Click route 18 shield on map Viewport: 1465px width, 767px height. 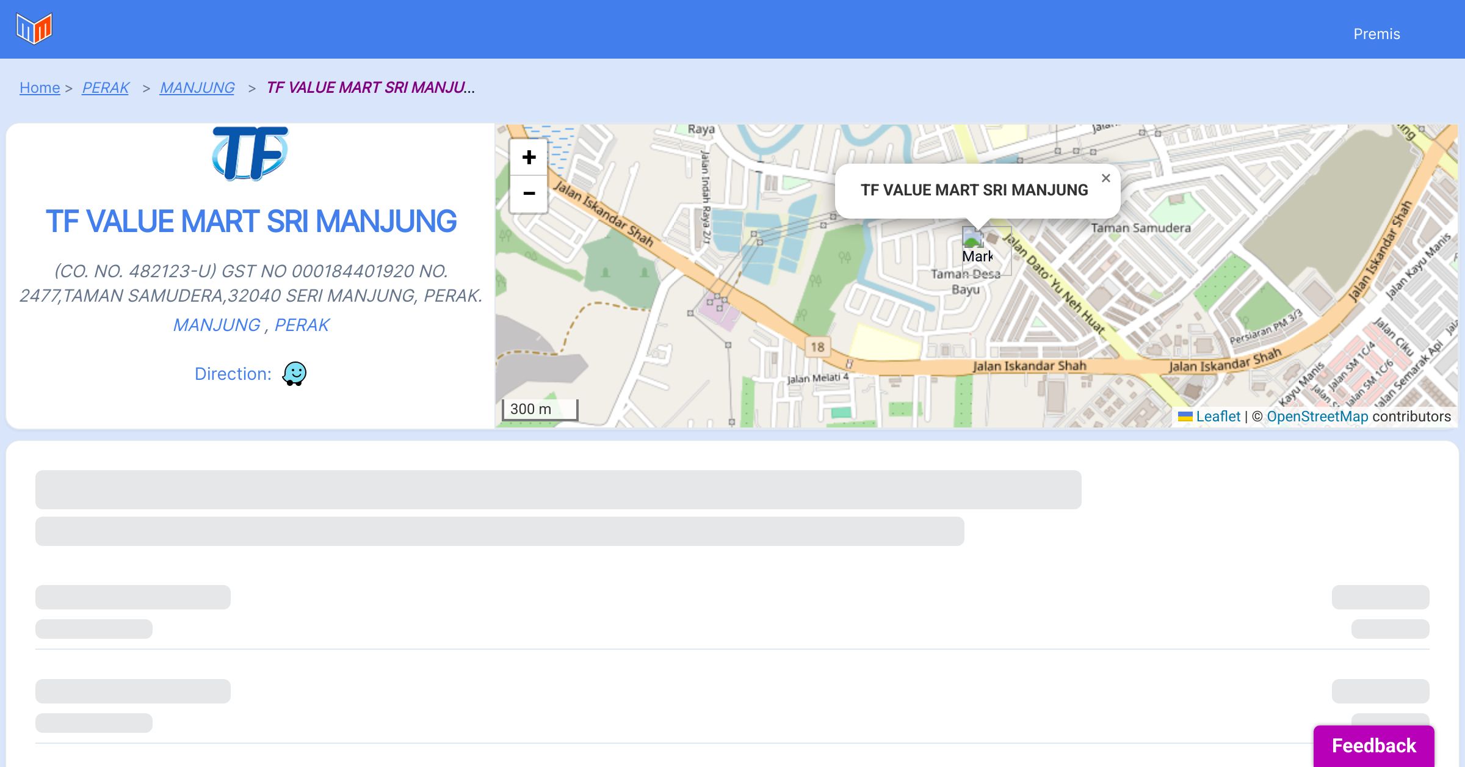click(817, 347)
